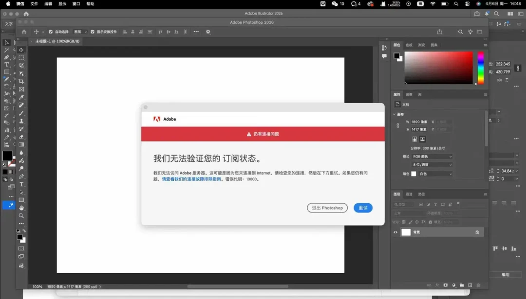
Task: Click the lock icon on 背景 layer
Action: pyautogui.click(x=477, y=232)
